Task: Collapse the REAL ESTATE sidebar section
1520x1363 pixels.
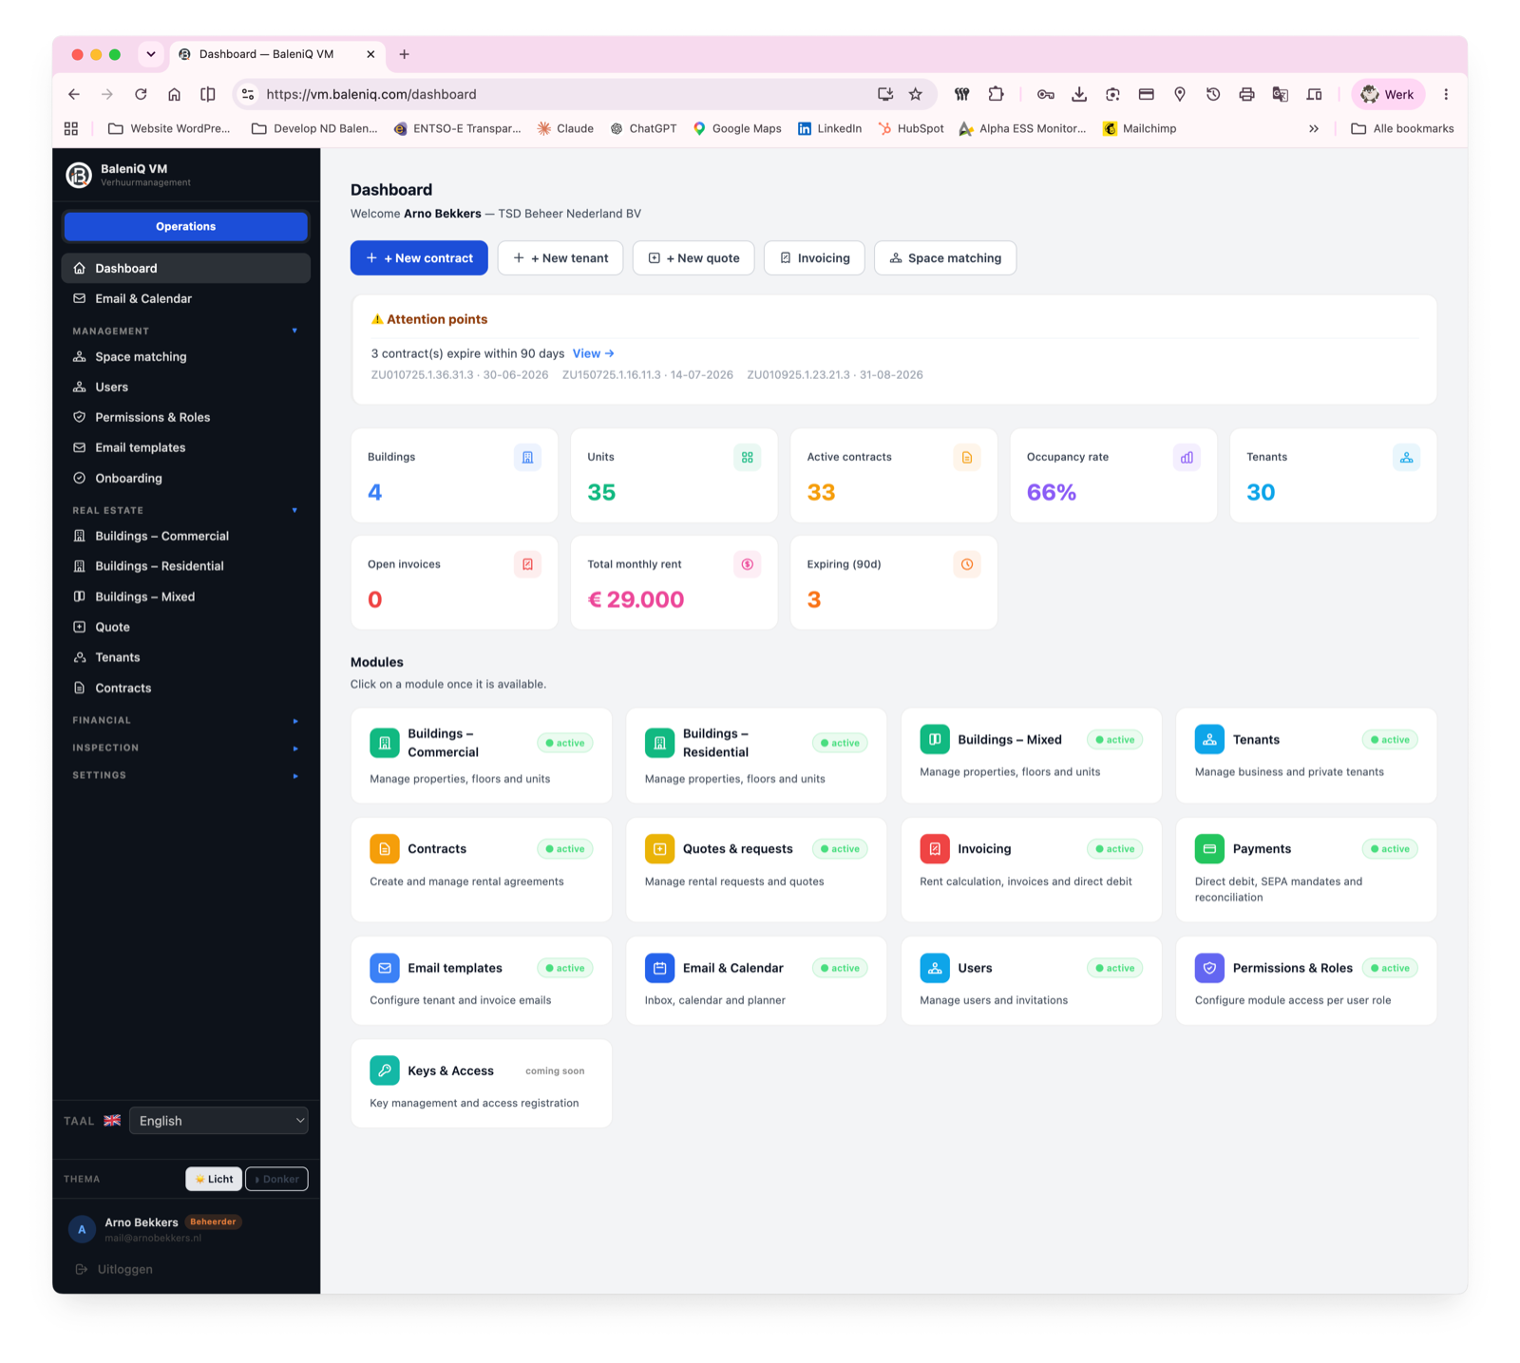Action: (x=294, y=510)
